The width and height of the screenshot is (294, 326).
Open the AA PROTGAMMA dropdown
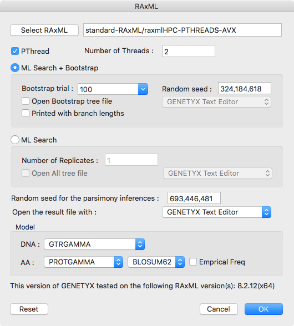click(x=83, y=262)
